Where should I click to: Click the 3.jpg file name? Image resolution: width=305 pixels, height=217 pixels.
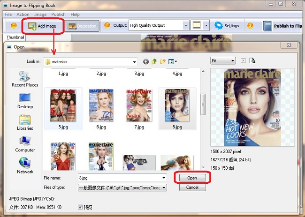(139, 74)
